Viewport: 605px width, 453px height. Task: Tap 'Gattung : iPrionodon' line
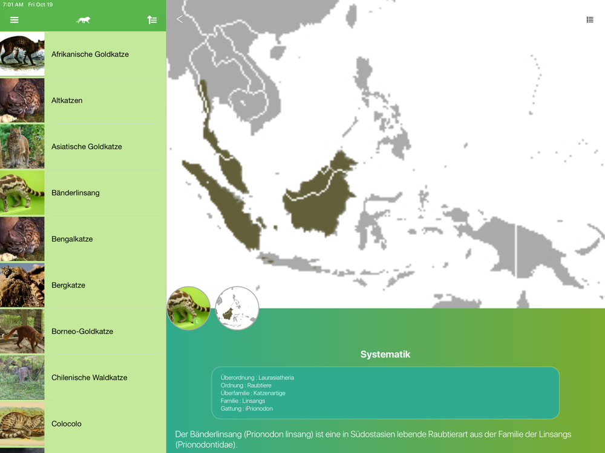247,408
